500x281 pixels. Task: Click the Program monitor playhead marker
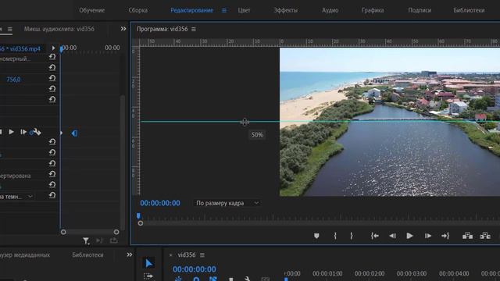click(138, 216)
